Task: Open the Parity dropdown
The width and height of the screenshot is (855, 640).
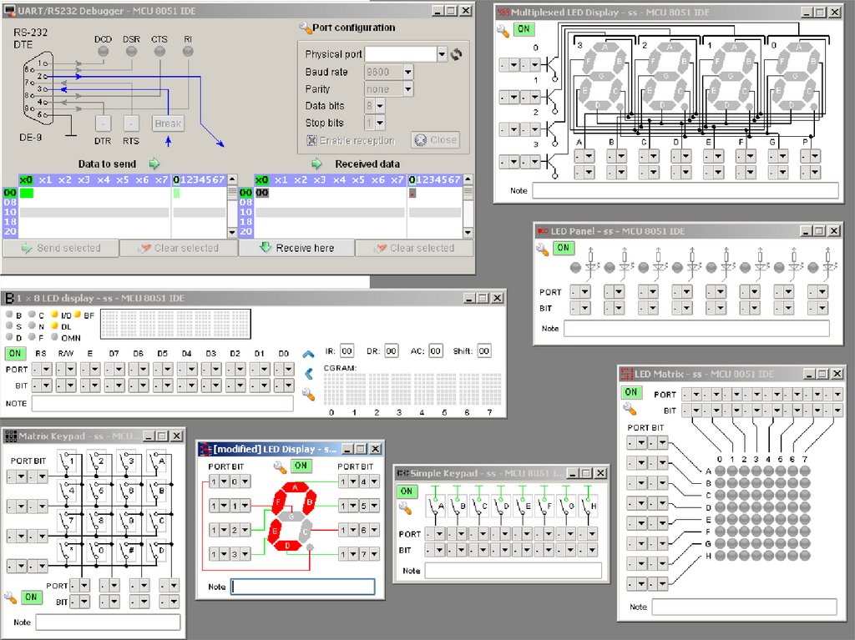Action: (407, 89)
